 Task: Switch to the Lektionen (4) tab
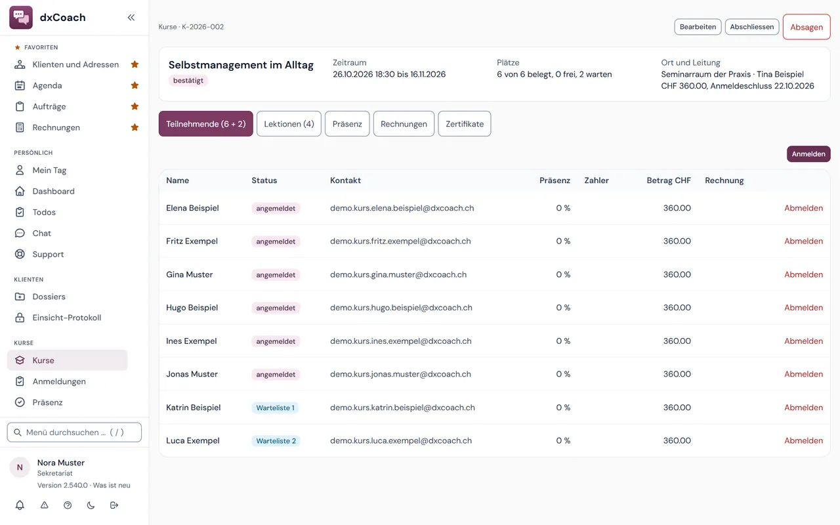click(289, 124)
